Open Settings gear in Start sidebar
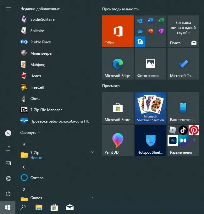204x214 pixels. click(x=8, y=178)
